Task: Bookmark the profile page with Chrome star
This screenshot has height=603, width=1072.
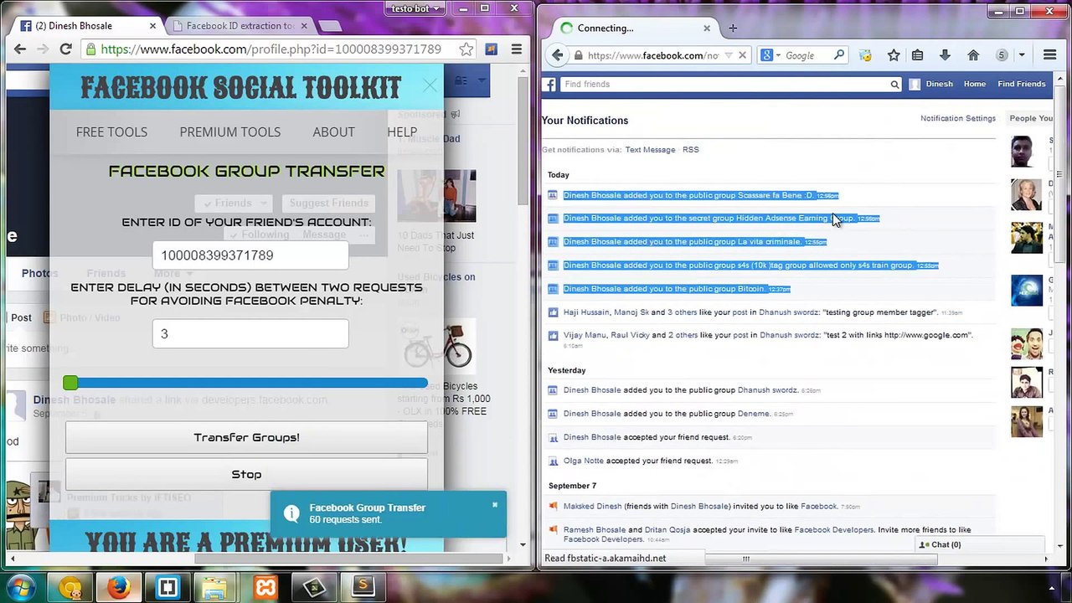Action: pos(466,49)
